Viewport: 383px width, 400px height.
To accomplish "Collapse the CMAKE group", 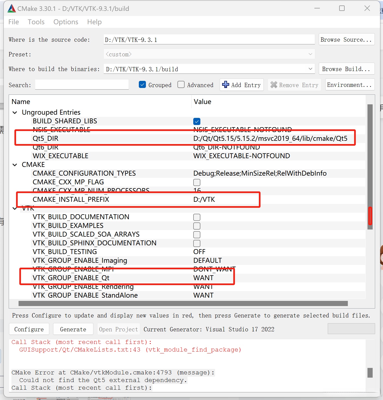I will pos(15,165).
